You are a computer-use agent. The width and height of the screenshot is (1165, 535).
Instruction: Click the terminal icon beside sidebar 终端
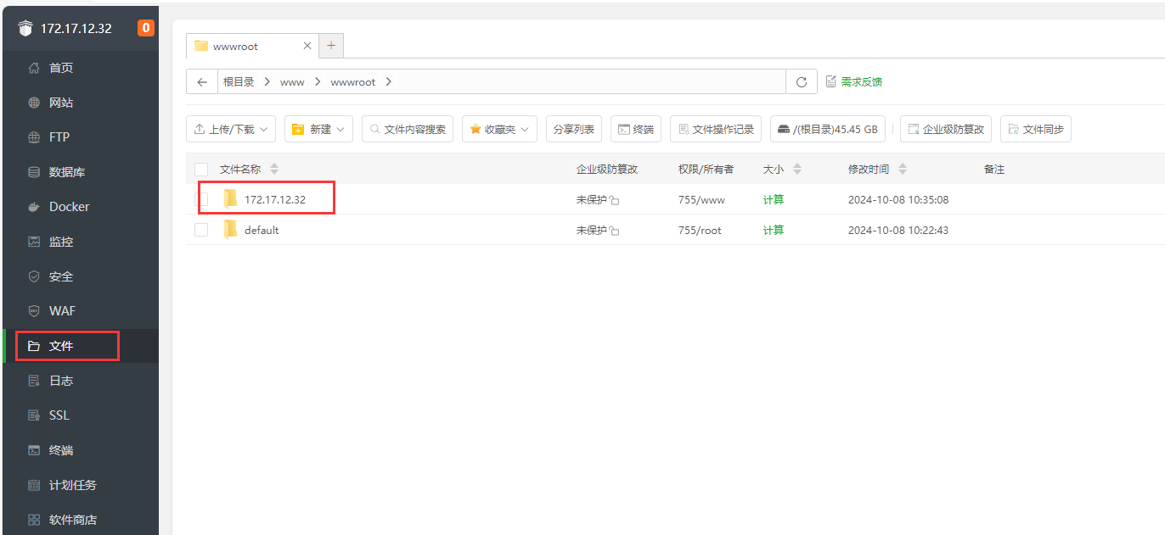(x=34, y=450)
